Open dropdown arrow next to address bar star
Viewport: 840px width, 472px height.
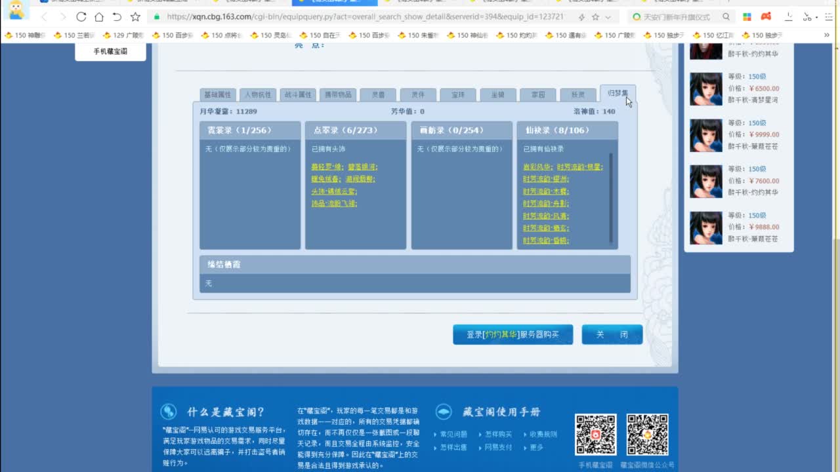pos(608,17)
